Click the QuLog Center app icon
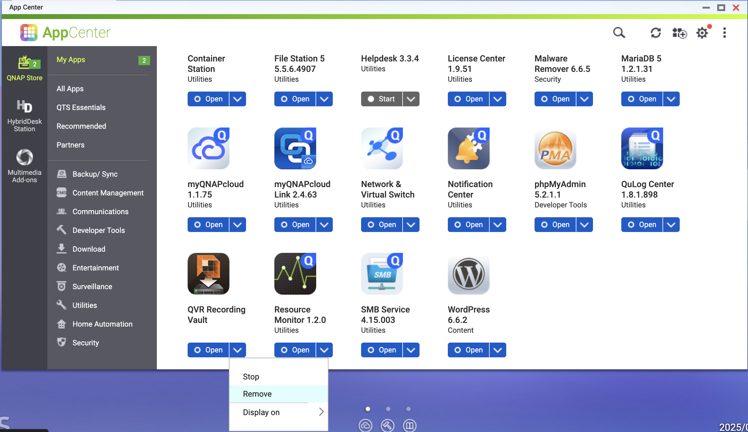This screenshot has height=432, width=748. tap(642, 148)
